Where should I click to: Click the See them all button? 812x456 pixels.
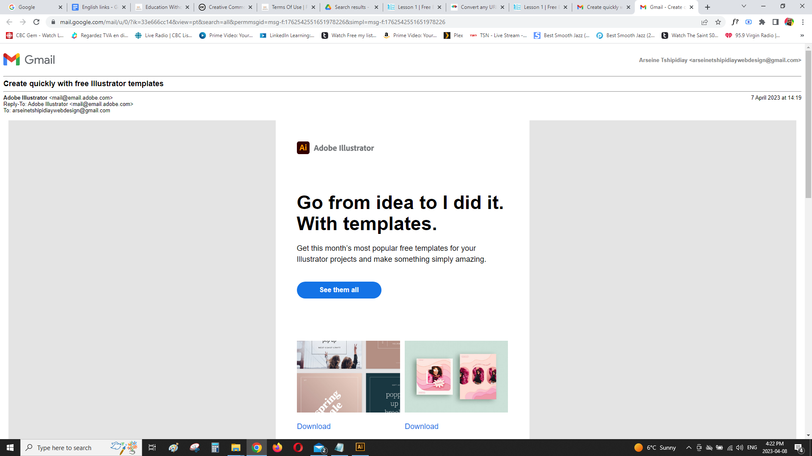339,290
